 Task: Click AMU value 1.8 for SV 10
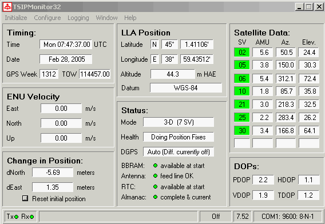pyautogui.click(x=263, y=91)
